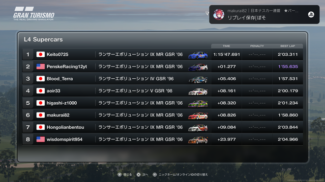325x182 pixels.
Task: Click the best lap 2'04.966
Action: [288, 139]
